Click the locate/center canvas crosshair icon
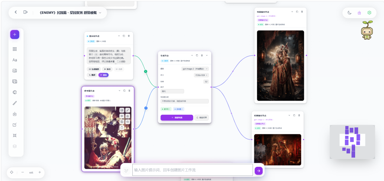384x181 pixels. coord(12,172)
